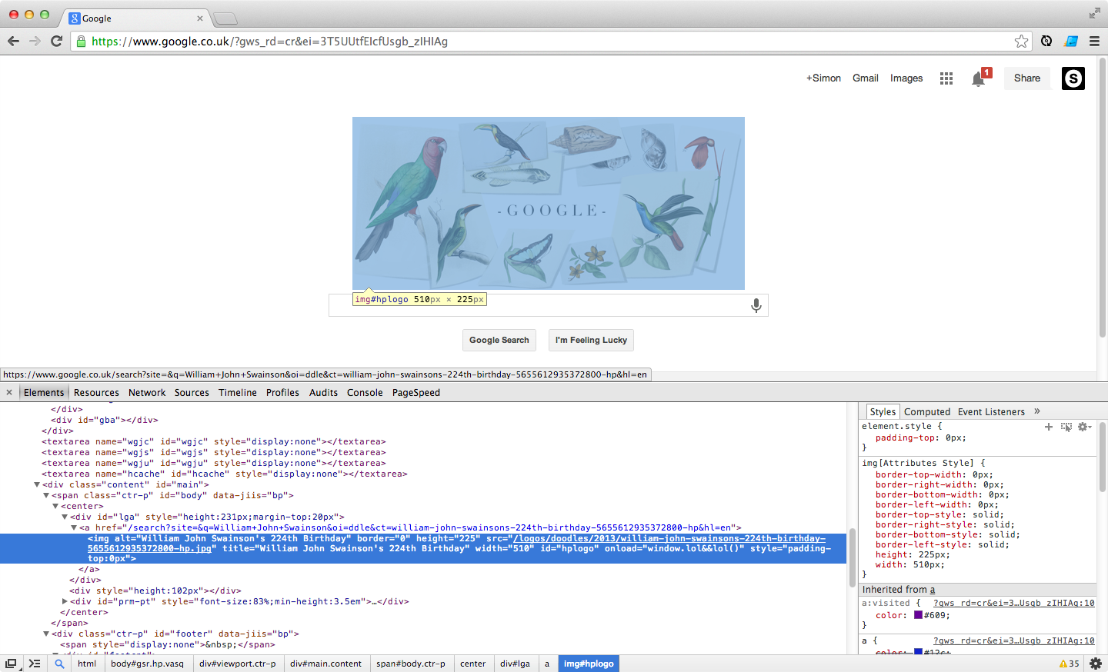This screenshot has height=672, width=1108.
Task: Click the purple #609 color swatch
Action: click(x=918, y=615)
